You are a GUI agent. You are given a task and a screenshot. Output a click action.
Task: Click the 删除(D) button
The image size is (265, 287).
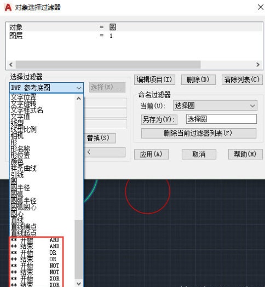(x=198, y=79)
